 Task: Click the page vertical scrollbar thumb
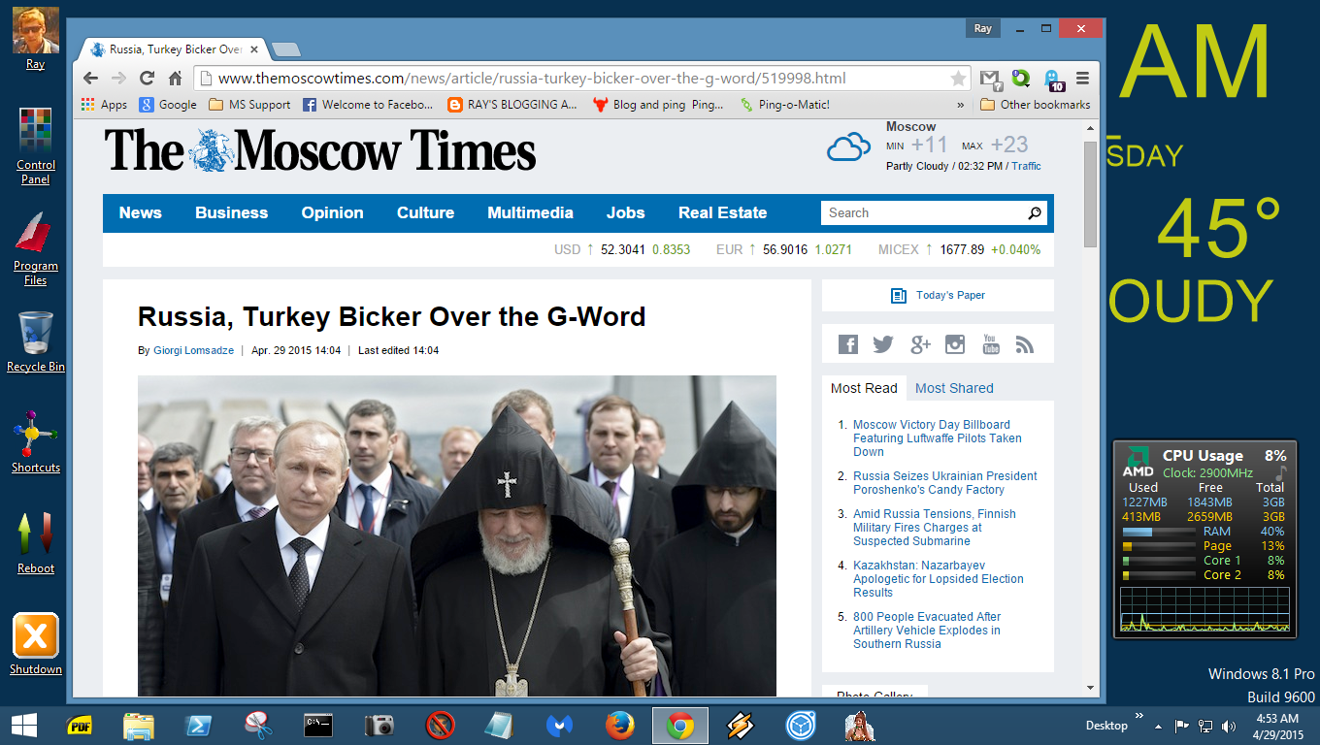coord(1090,194)
